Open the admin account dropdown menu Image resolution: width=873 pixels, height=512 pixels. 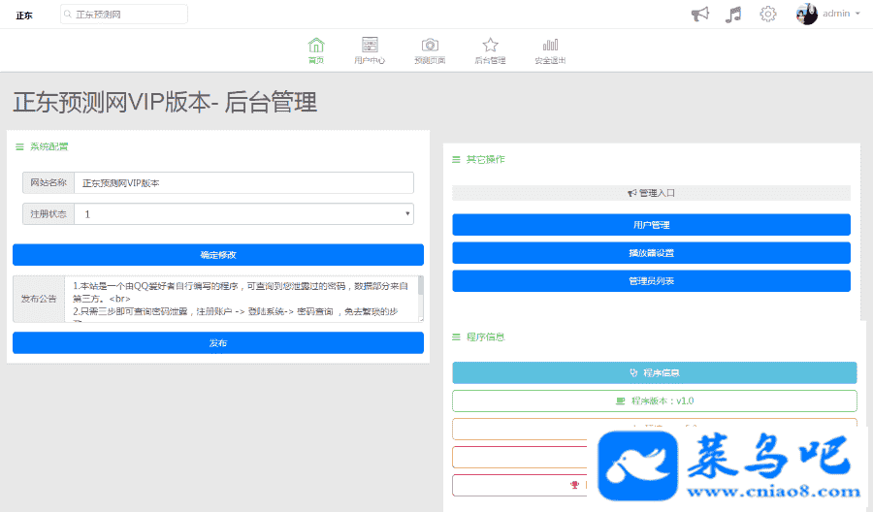pos(840,14)
